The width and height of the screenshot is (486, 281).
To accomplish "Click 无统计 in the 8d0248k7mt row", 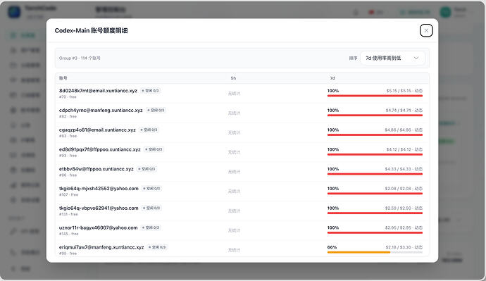I will click(x=234, y=93).
